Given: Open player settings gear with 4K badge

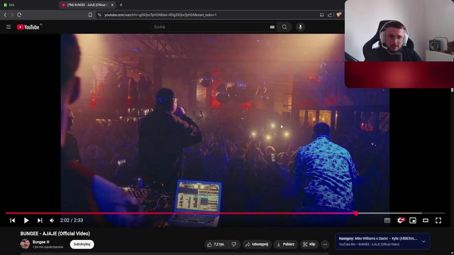Looking at the screenshot, I should point(400,220).
